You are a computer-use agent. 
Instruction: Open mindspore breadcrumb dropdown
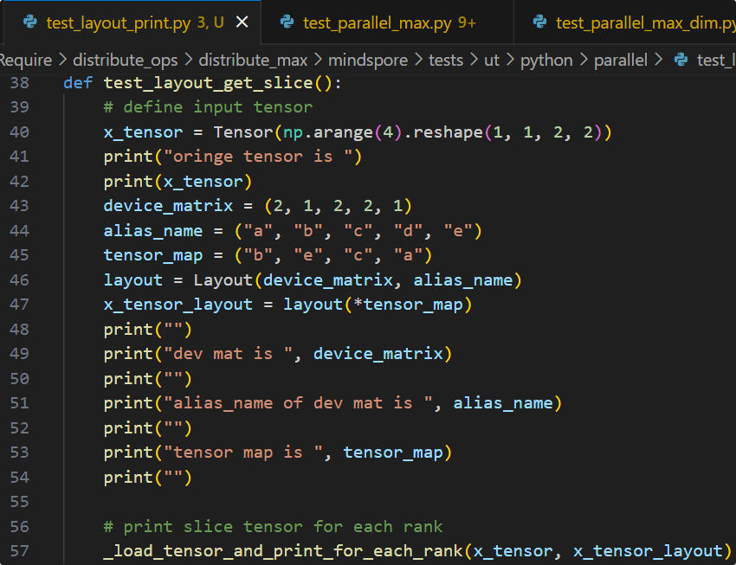(x=365, y=60)
